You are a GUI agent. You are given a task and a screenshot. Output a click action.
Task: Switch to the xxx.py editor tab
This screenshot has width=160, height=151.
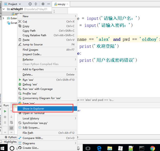61,4
